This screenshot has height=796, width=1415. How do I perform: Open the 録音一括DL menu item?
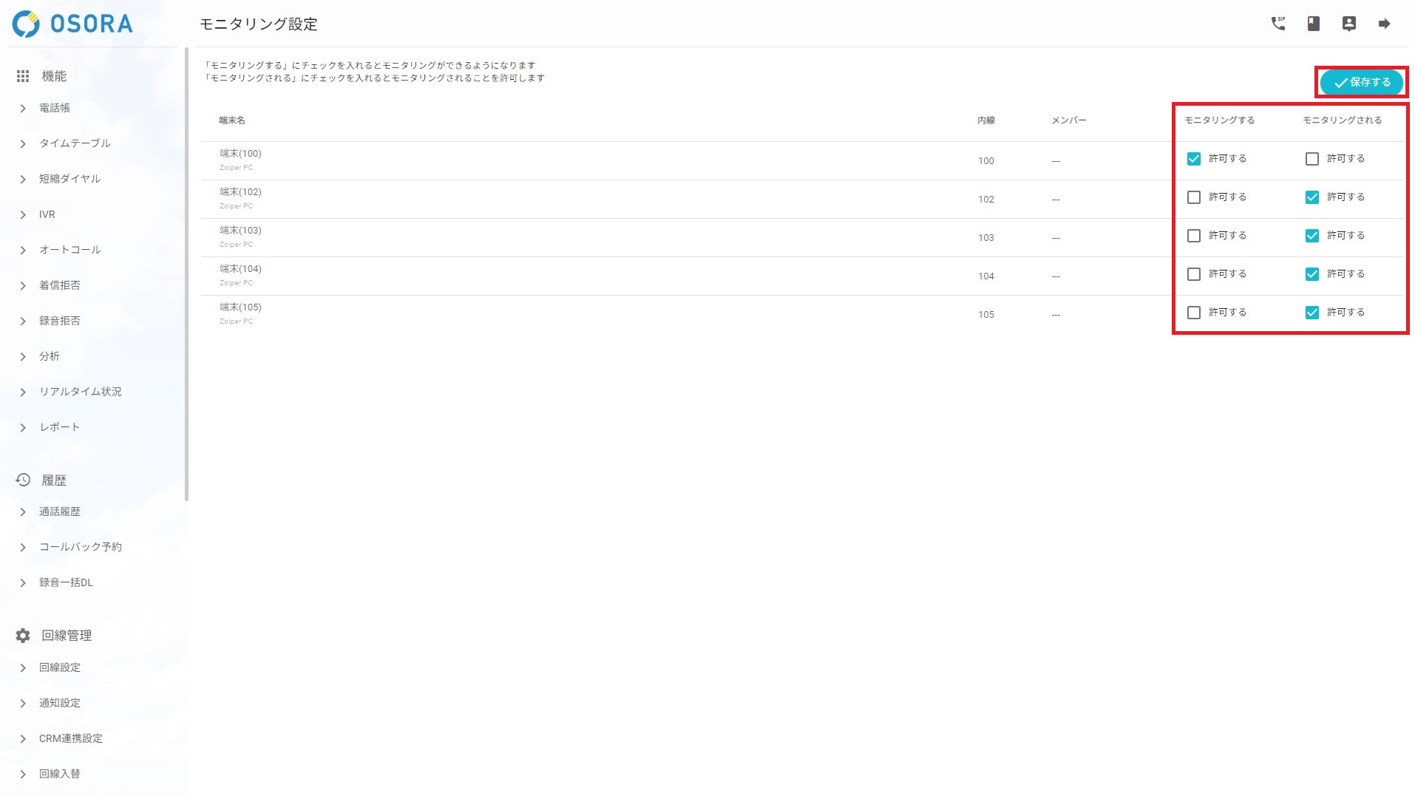tap(66, 582)
